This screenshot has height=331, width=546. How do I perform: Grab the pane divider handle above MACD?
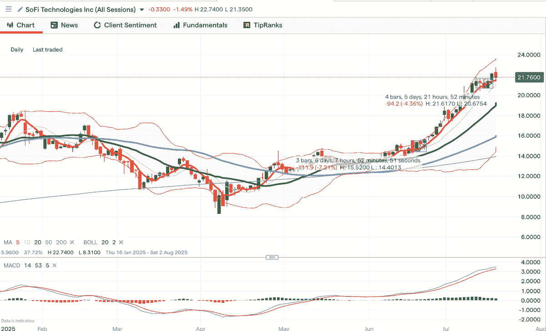coord(272,257)
